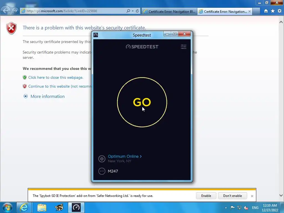Click the taskbar clock and date
284x213 pixels.
click(270, 208)
